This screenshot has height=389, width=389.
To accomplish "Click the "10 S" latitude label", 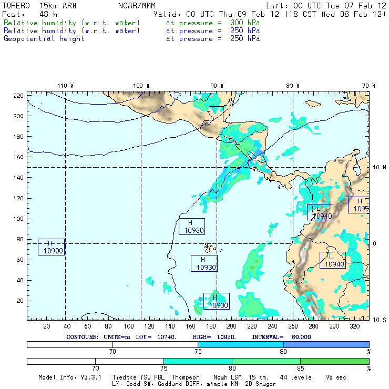I will 380,320.
